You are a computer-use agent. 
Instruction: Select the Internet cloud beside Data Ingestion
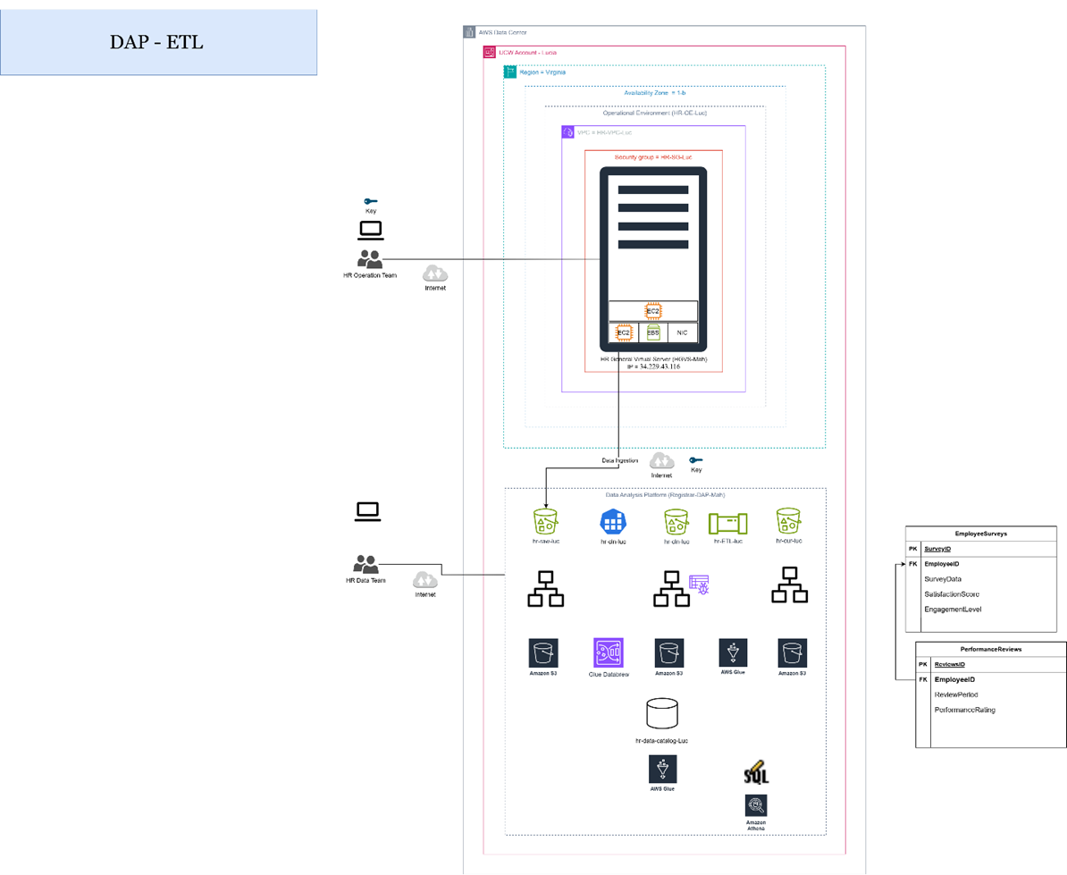pos(661,460)
